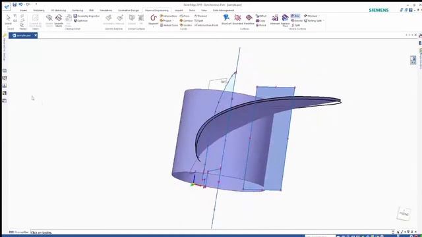The image size is (422, 237).
Task: Click the Ruled surface command
Action: 261,25
